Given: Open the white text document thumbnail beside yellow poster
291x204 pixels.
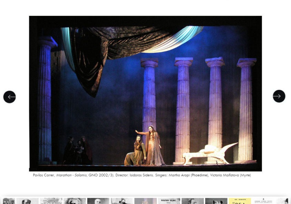Looking at the screenshot, I should coord(263,201).
